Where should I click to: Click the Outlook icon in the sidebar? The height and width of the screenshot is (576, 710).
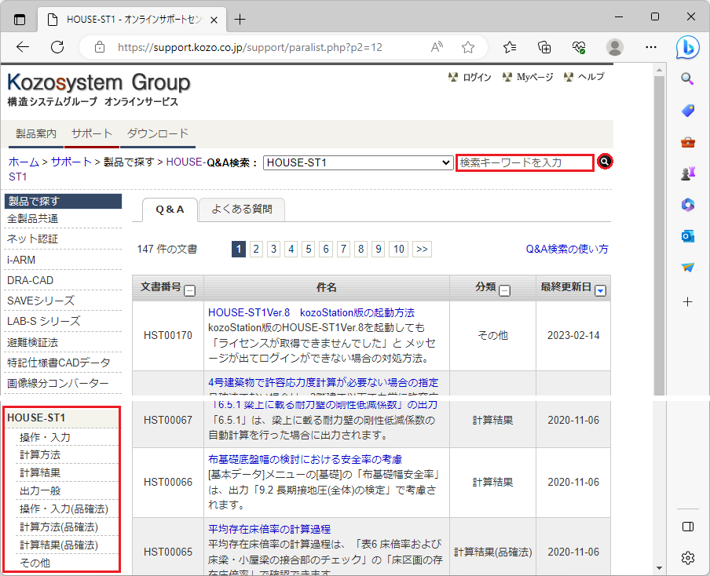point(688,236)
